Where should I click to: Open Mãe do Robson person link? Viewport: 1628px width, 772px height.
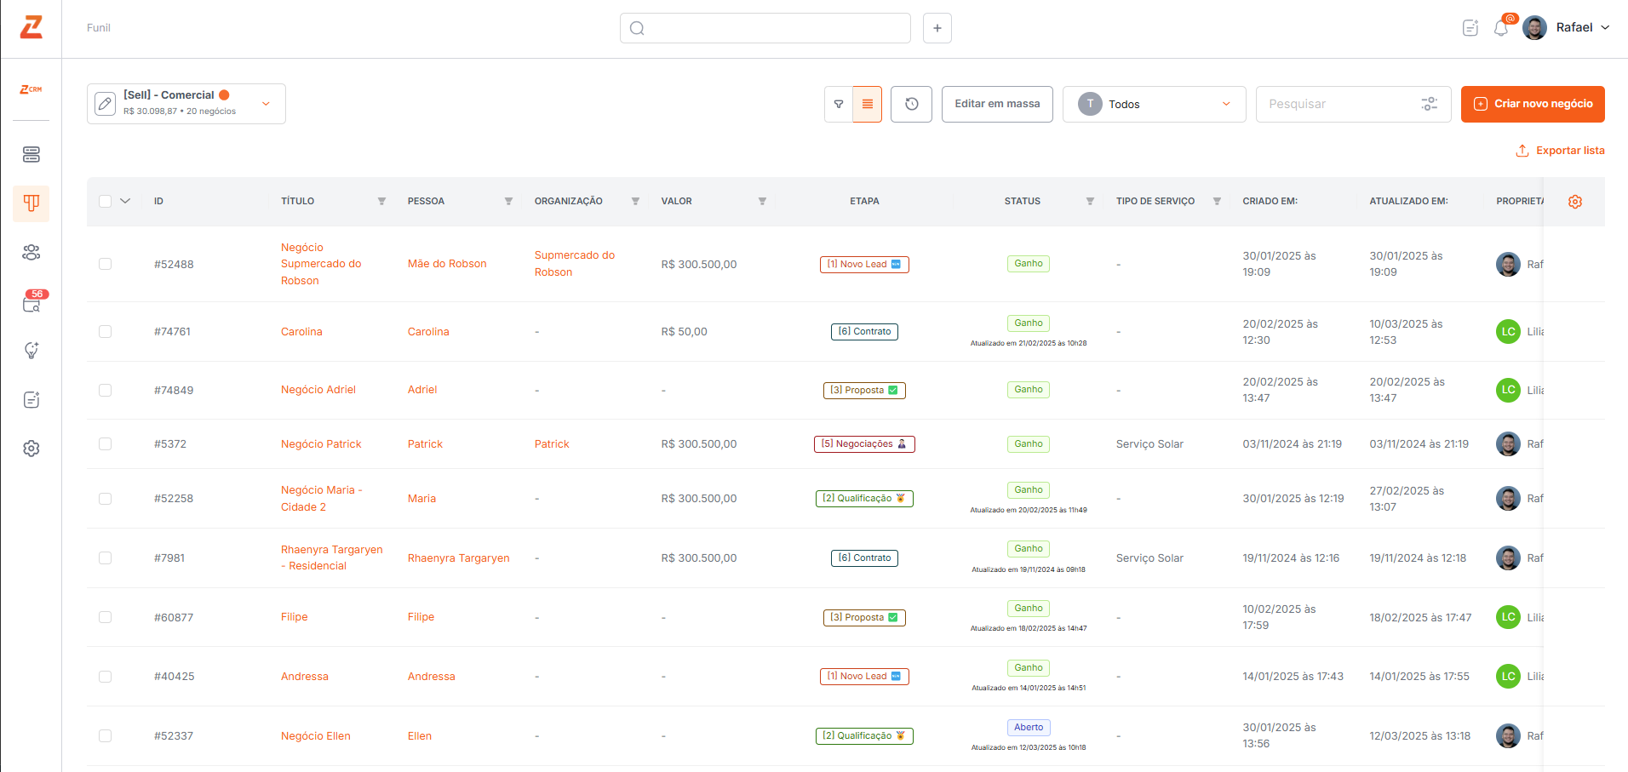click(447, 264)
